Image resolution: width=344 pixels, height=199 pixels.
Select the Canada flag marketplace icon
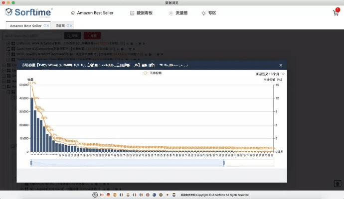(x=102, y=194)
